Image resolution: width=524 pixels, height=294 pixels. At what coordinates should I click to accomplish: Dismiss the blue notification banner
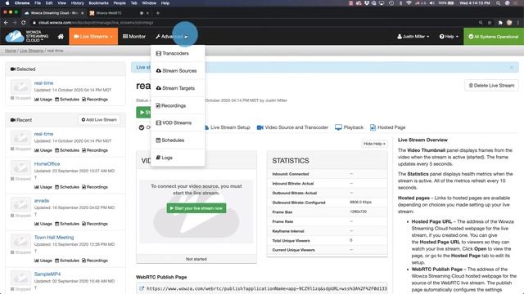pos(511,67)
